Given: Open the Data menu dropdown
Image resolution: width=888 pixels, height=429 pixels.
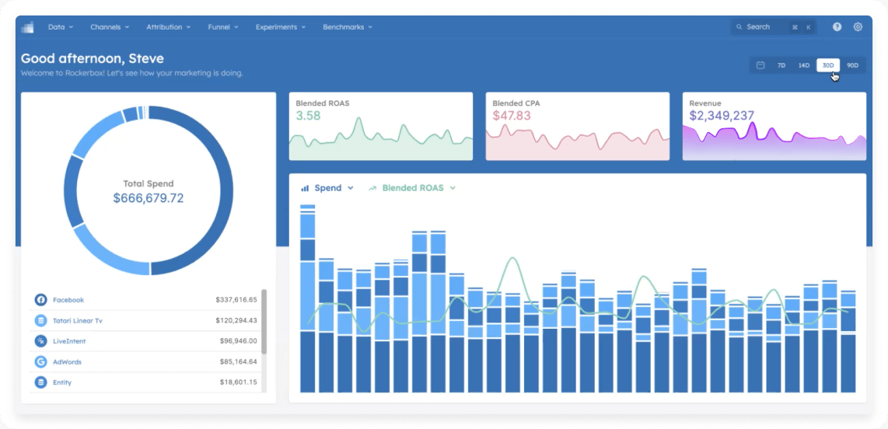Looking at the screenshot, I should pos(61,27).
